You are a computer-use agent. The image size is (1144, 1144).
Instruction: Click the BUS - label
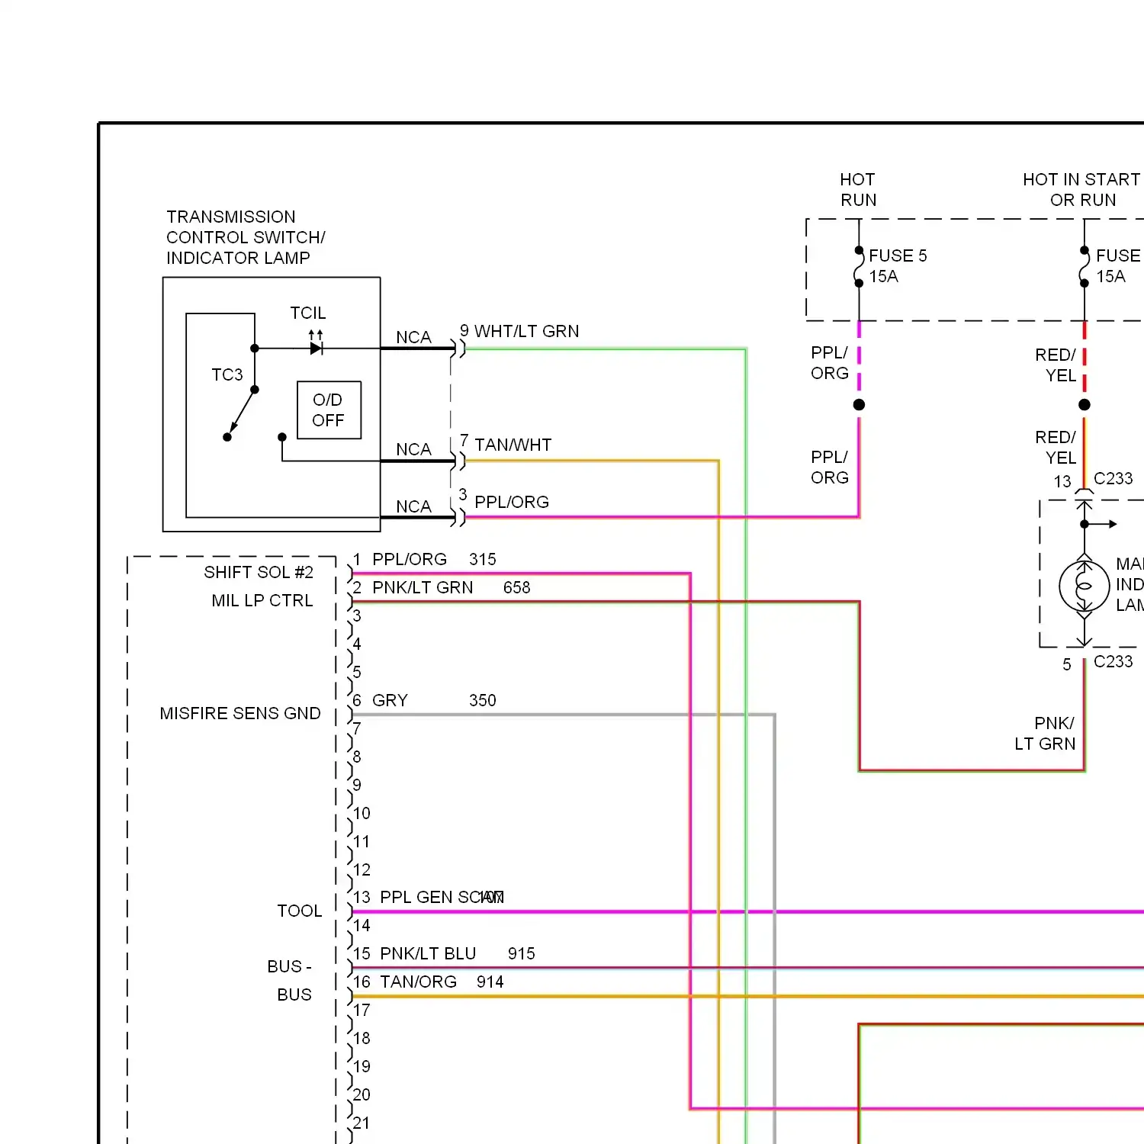click(x=290, y=966)
